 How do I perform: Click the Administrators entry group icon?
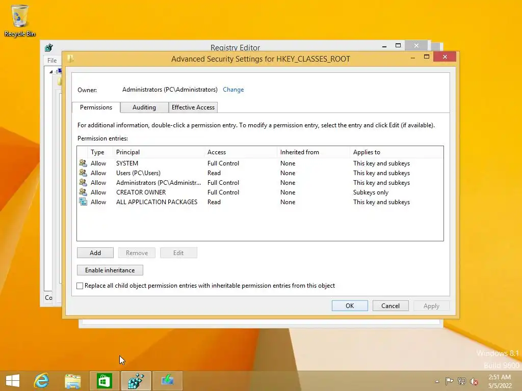[x=83, y=183]
